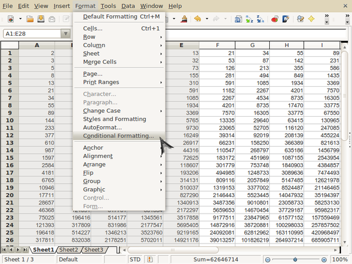Click the first sheet navigation arrow
352x264 pixels.
(4, 250)
